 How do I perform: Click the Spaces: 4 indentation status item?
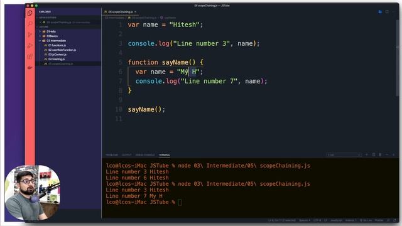(x=304, y=220)
